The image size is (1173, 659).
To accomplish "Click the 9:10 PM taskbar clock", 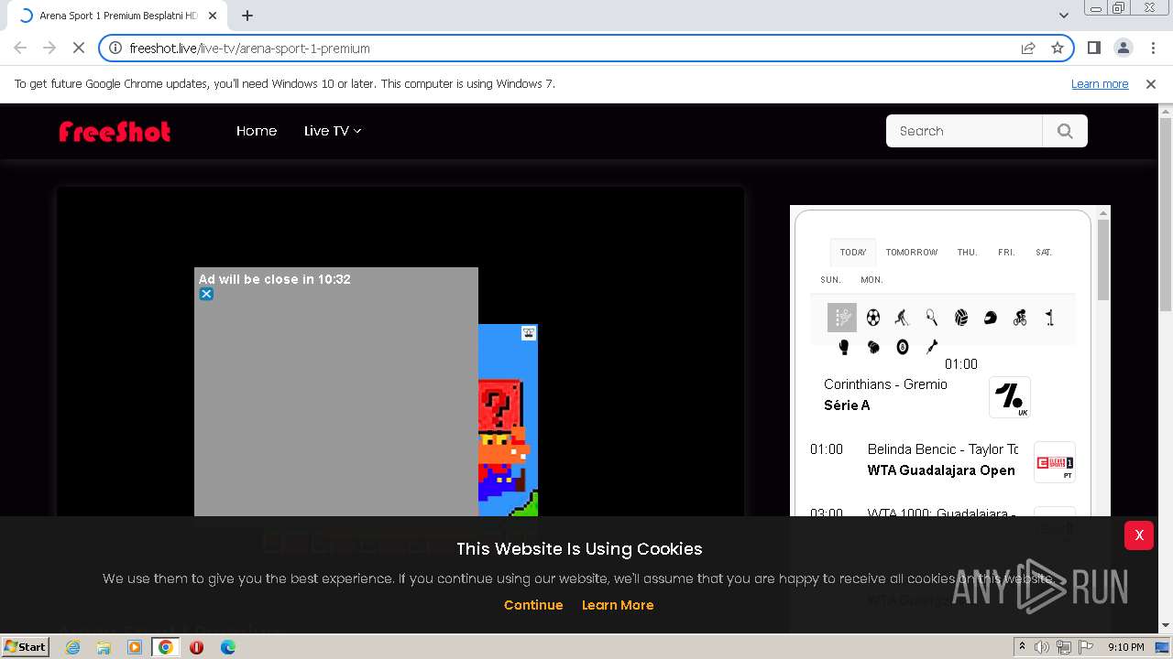I will [x=1125, y=647].
